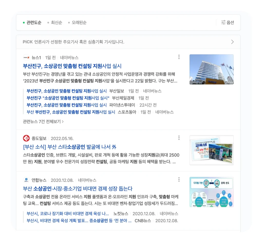Viewport: 263px width, 243px height.
Task: Open the three-dot menu on the 중도일보 article
Action: click(x=179, y=138)
